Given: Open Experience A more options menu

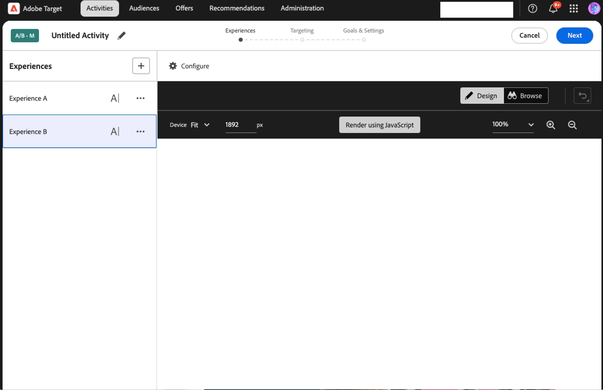Looking at the screenshot, I should tap(140, 98).
